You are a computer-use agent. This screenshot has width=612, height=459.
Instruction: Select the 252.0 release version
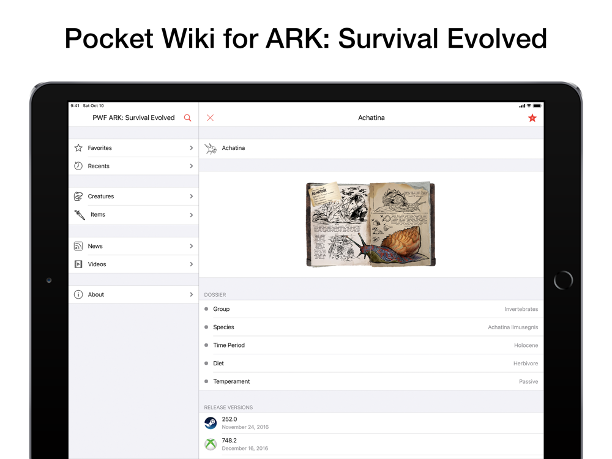click(x=371, y=423)
